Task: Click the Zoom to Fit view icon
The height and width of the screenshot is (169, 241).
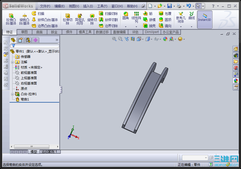Action: click(x=114, y=39)
